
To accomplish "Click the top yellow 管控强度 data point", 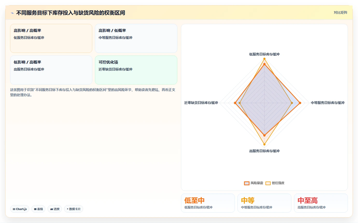I will 264,59.
